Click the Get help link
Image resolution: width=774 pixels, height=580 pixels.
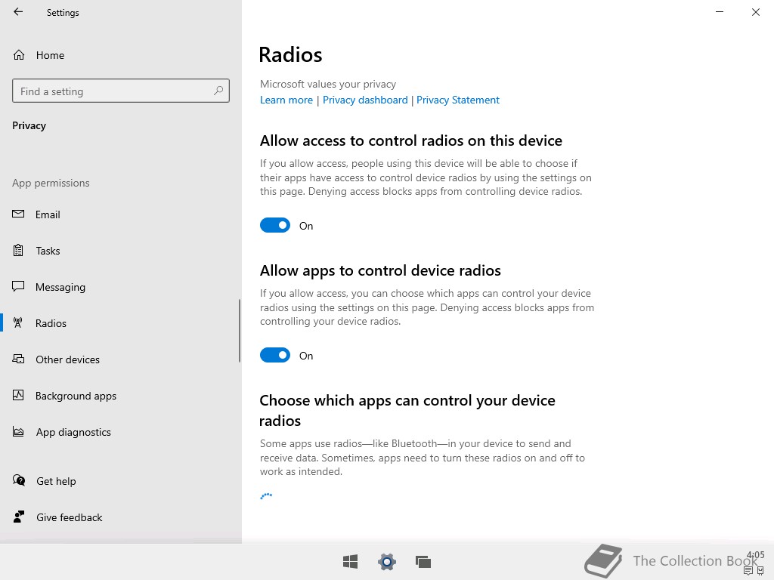click(x=56, y=481)
